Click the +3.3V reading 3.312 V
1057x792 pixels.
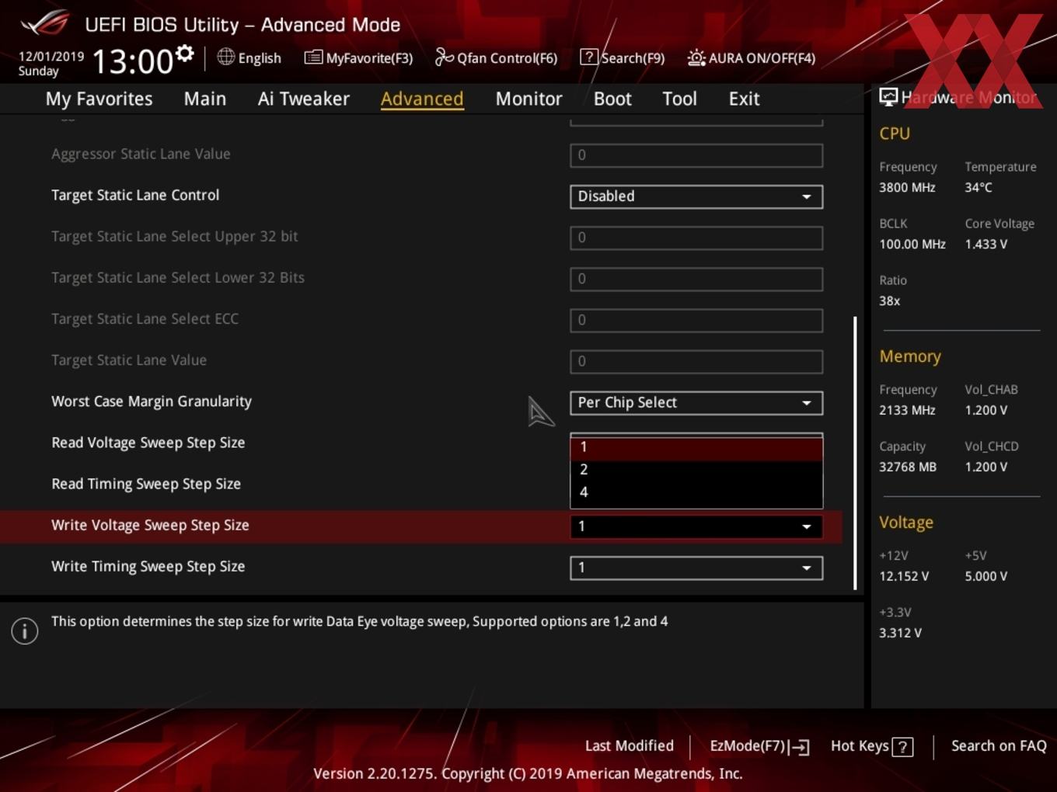[x=900, y=633]
